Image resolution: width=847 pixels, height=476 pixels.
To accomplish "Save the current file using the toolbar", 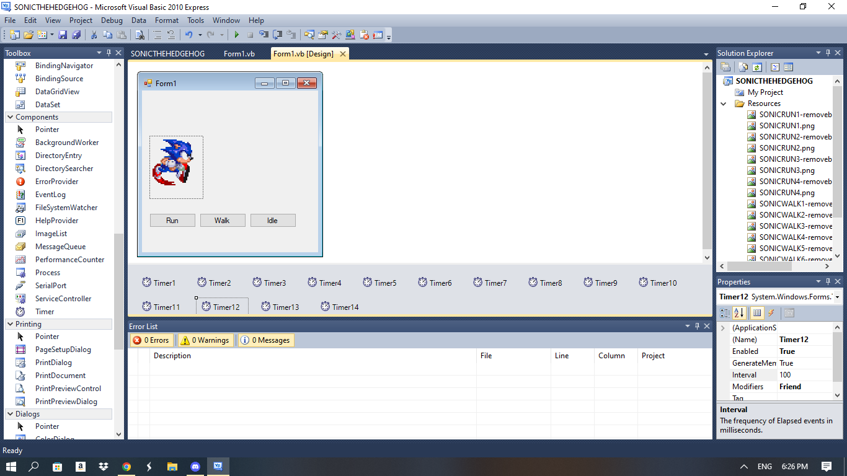I will pyautogui.click(x=63, y=35).
